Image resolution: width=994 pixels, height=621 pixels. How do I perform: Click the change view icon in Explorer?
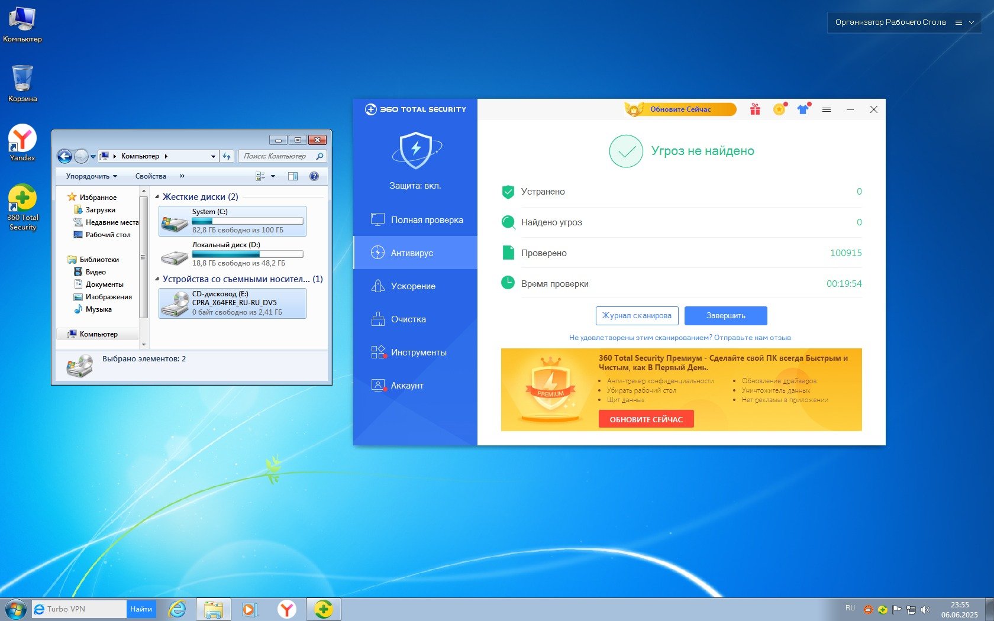260,176
